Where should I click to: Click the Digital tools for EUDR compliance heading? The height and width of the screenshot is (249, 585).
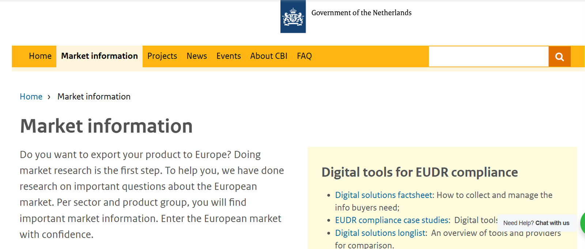click(x=419, y=172)
